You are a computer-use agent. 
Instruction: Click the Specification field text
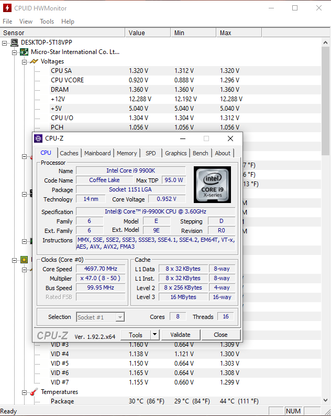[x=156, y=212]
